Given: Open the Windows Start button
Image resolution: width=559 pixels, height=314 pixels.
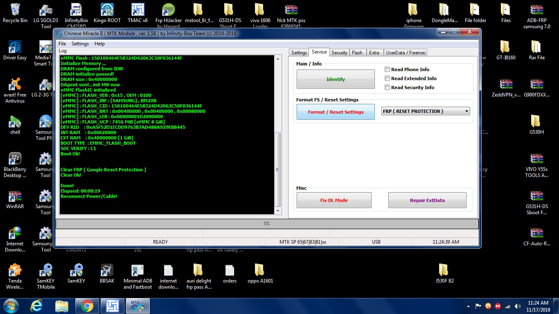Looking at the screenshot, I should coord(10,306).
